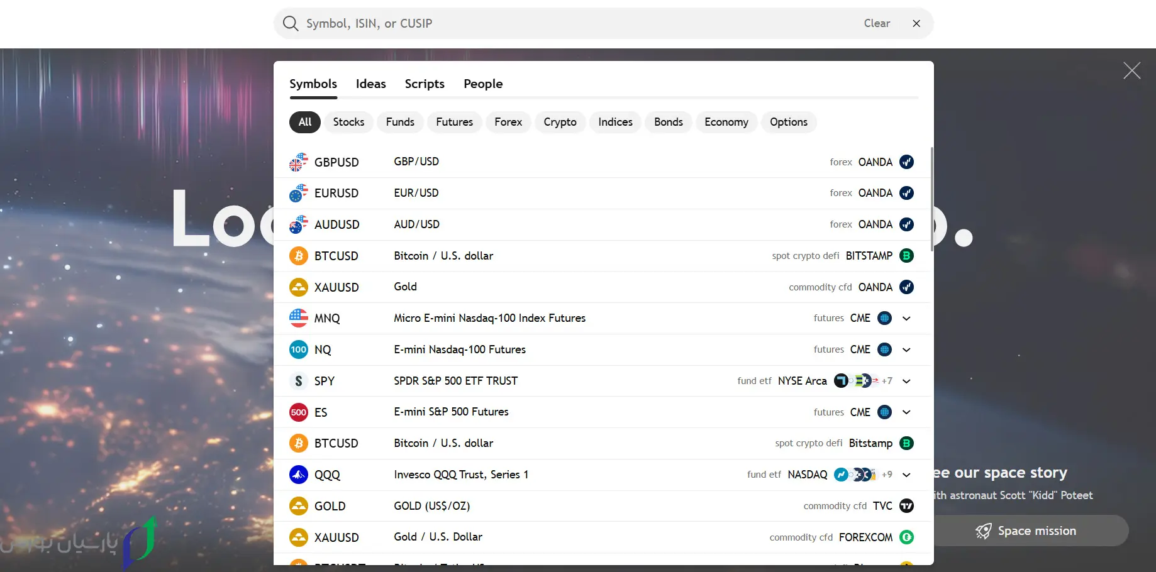This screenshot has height=572, width=1156.
Task: Click the CME globe icon in NQ row
Action: click(x=884, y=349)
